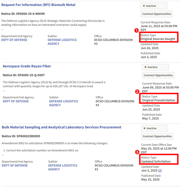Click the (2) link beside Updated Date Jun 3, 2025
Screen dimensions: 183x187
[x=160, y=171]
